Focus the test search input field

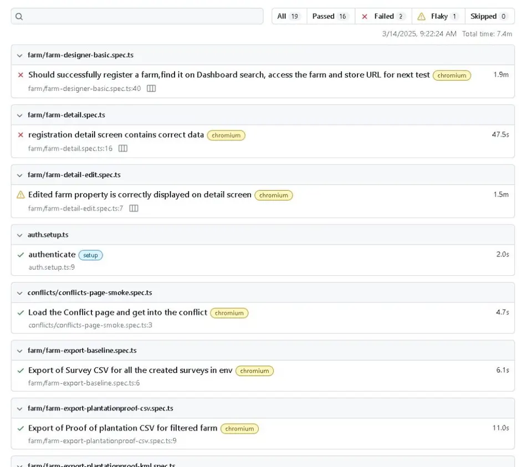(x=137, y=16)
